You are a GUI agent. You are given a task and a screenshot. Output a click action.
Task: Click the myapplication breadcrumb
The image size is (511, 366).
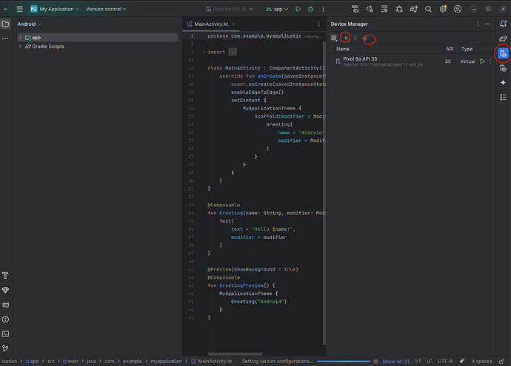pyautogui.click(x=166, y=362)
